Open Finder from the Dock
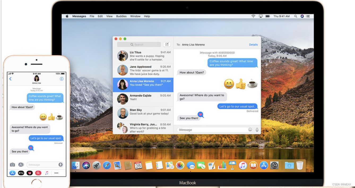This screenshot has height=188, width=355. [76, 165]
